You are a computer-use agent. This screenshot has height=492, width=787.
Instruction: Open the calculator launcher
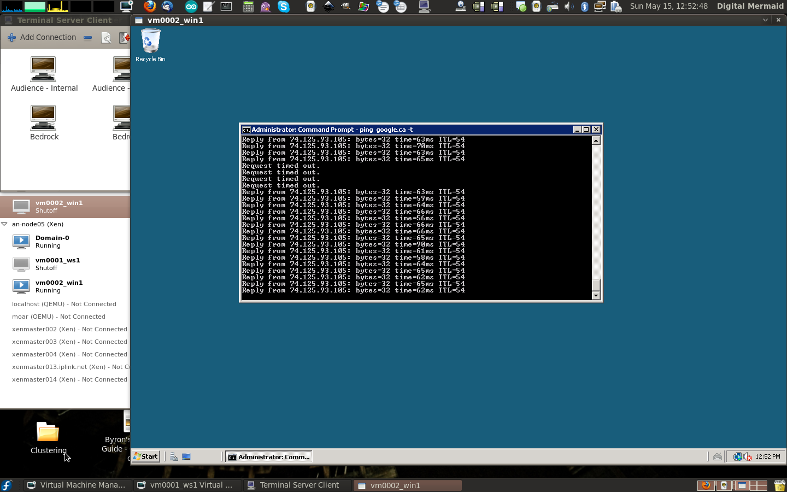[x=248, y=7]
